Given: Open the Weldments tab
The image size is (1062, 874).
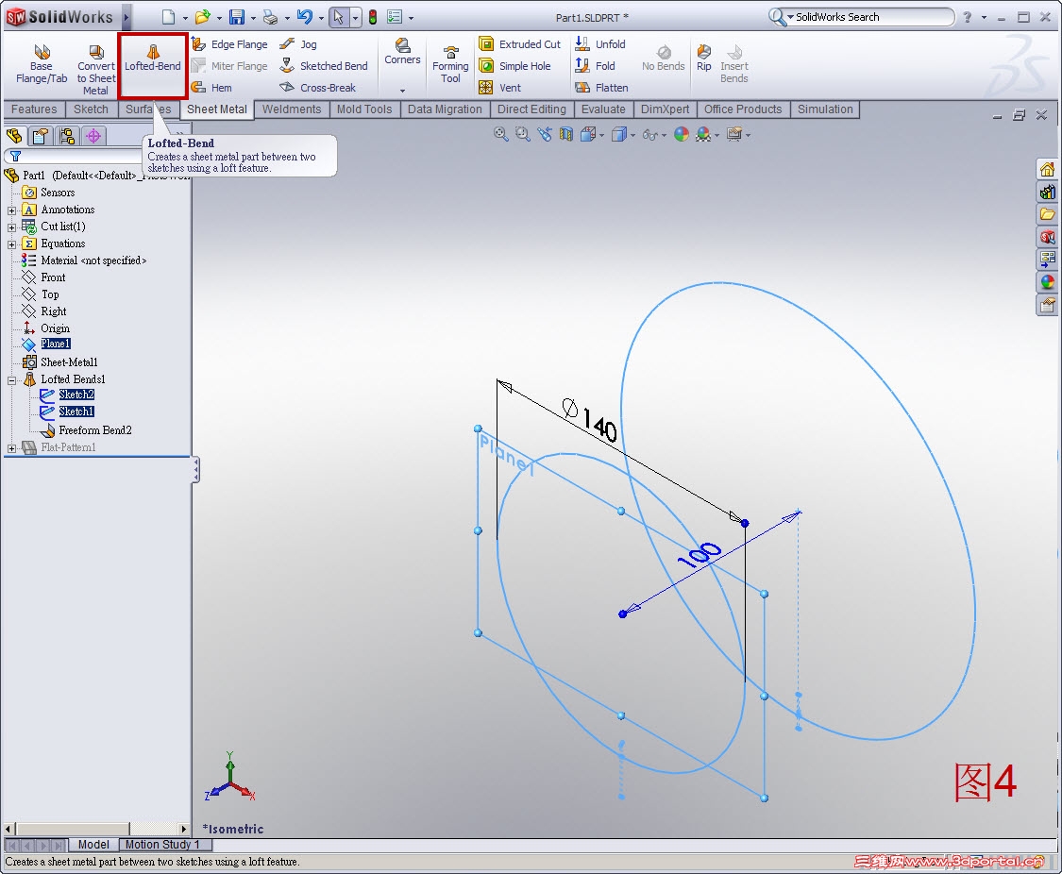Looking at the screenshot, I should 292,109.
